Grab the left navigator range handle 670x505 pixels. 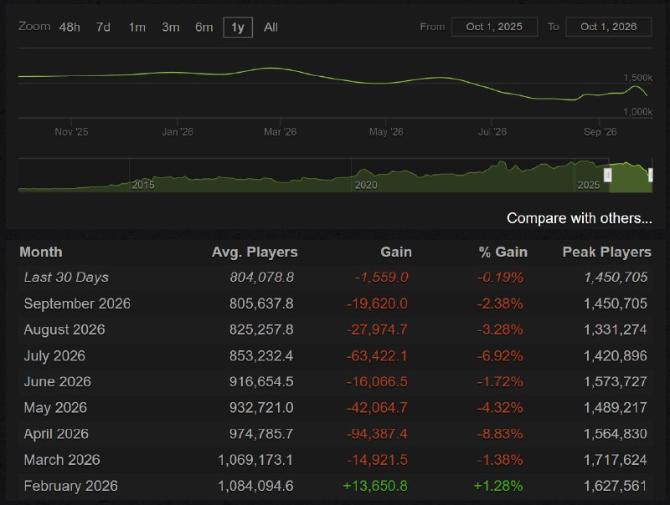[608, 175]
